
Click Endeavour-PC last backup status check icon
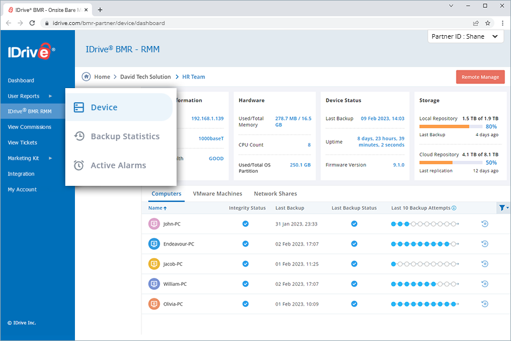(354, 244)
